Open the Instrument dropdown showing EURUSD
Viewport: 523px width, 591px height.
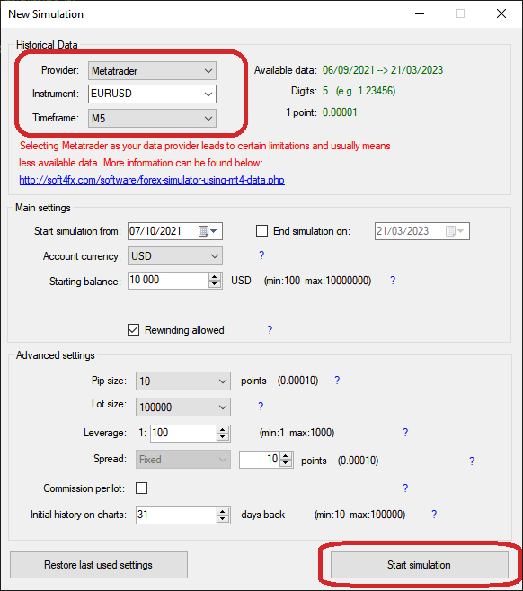(152, 94)
